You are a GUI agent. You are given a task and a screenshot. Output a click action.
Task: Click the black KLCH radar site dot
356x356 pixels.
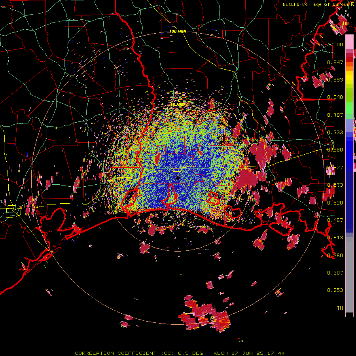coord(178,178)
